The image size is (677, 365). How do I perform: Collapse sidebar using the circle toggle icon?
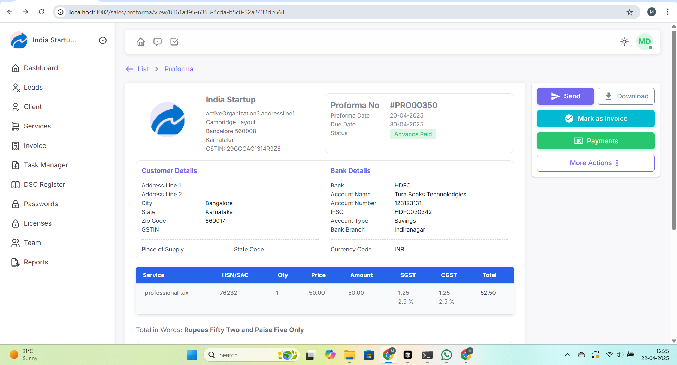tap(103, 41)
